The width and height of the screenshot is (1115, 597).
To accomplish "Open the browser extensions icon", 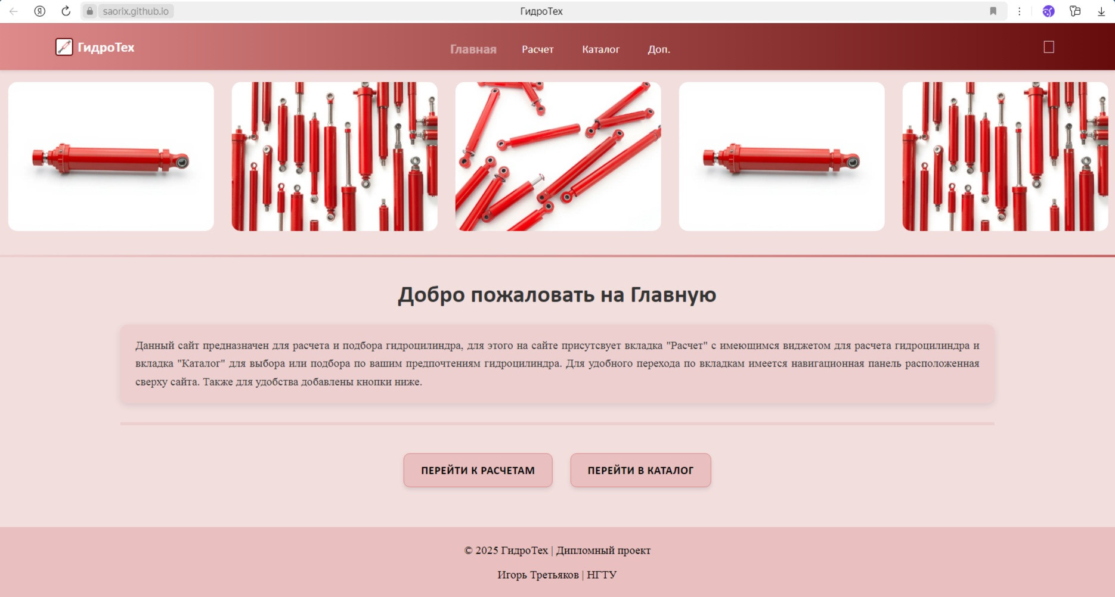I will [1075, 11].
